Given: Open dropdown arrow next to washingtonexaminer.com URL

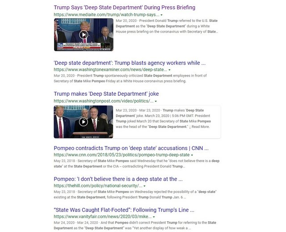Looking at the screenshot, I should (169, 70).
